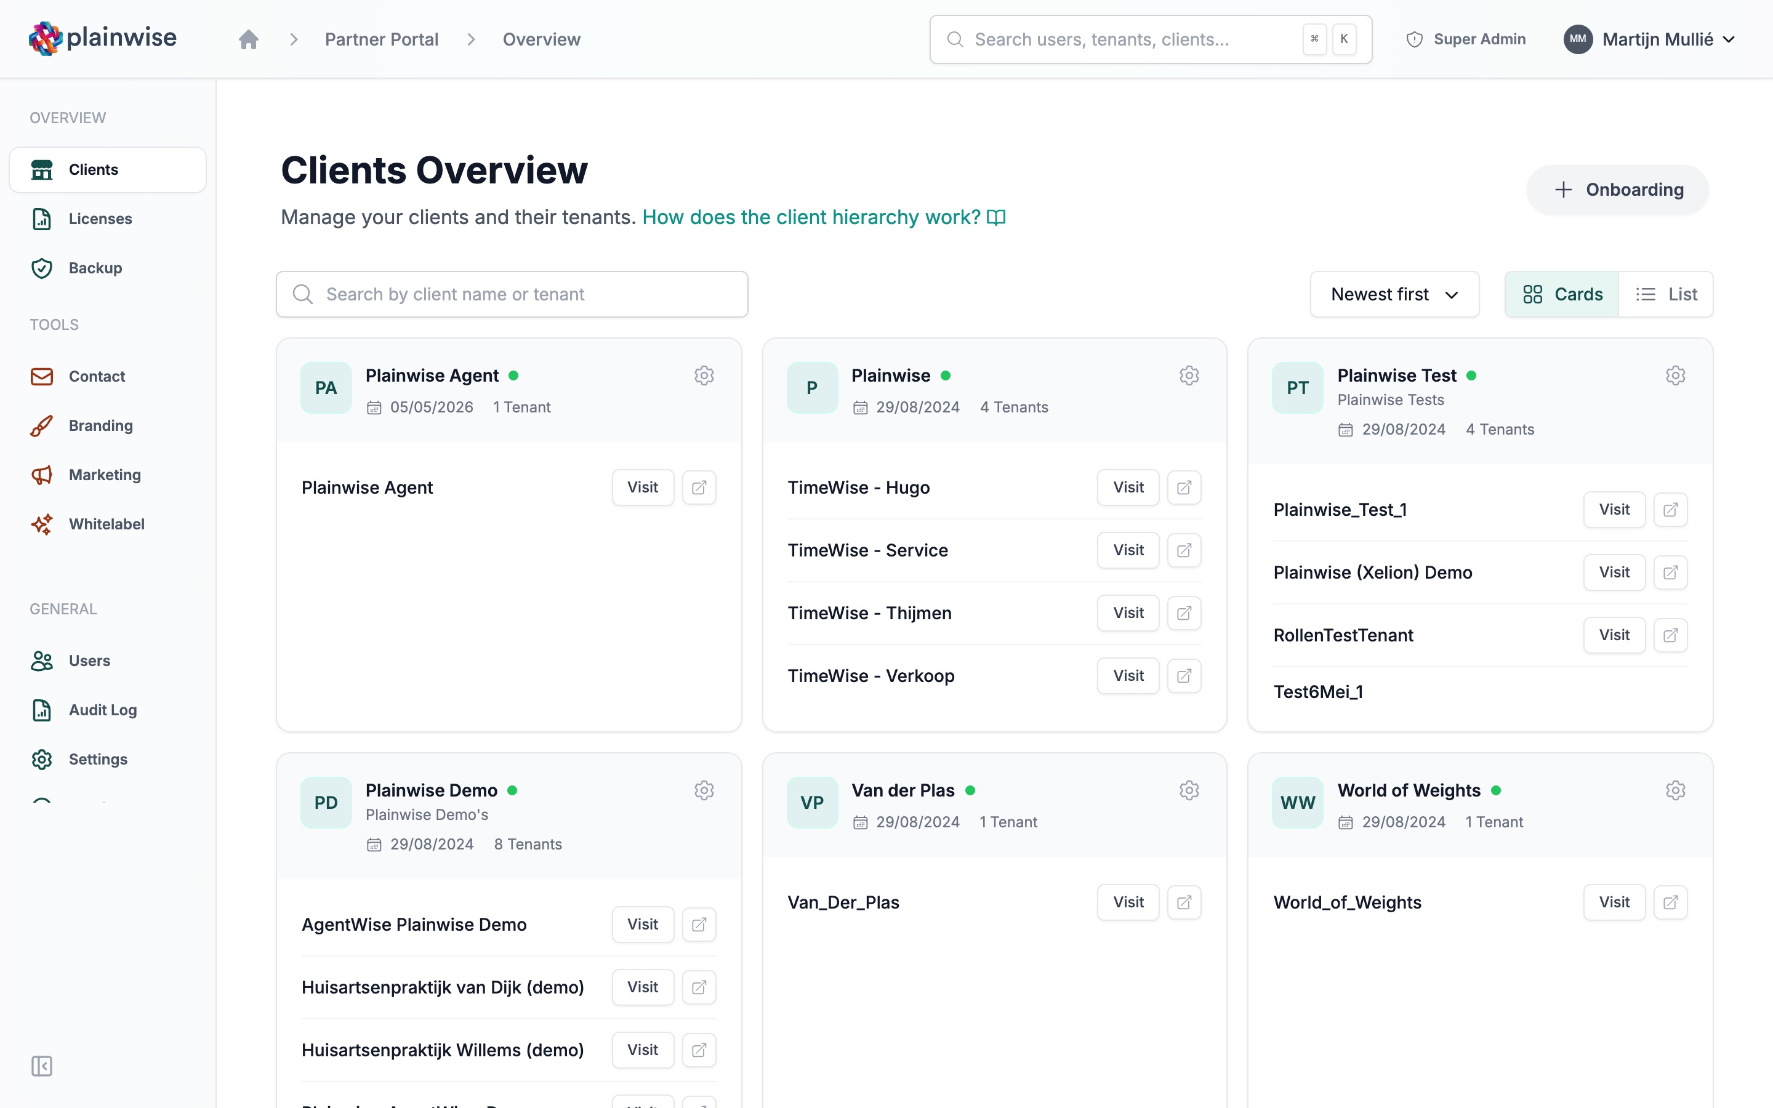
Task: Open RollenTestTenant external link icon
Action: 1670,635
